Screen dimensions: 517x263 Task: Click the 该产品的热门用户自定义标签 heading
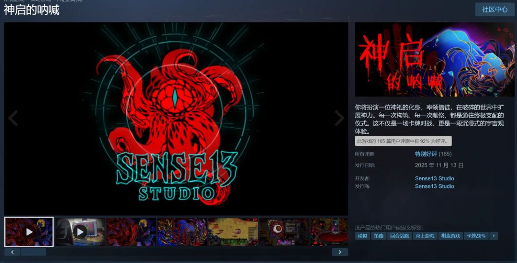click(x=389, y=228)
